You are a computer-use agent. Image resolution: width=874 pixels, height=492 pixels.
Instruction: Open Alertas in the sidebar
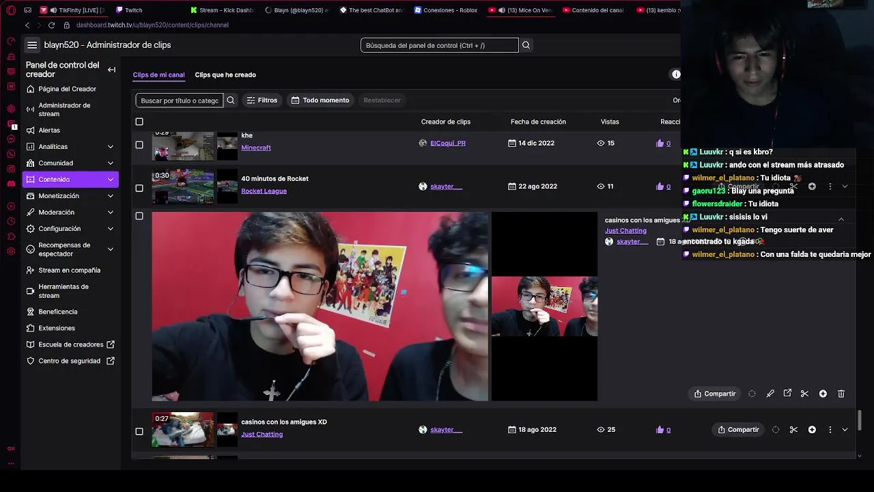click(x=49, y=131)
